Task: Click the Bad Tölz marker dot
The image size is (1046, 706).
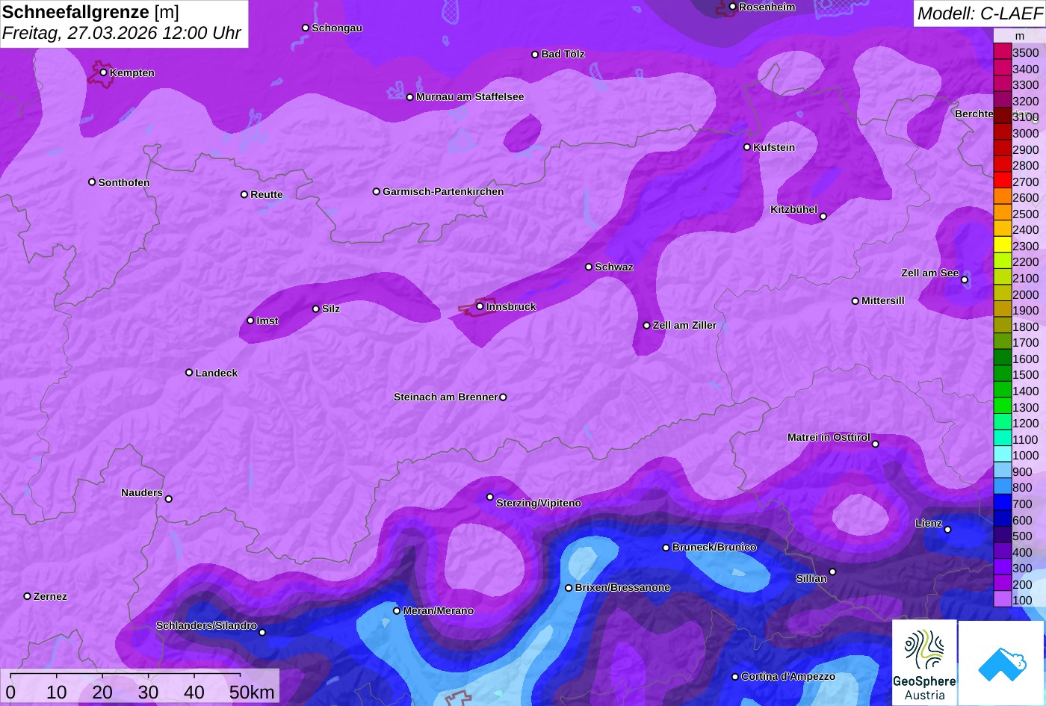Action: (535, 55)
